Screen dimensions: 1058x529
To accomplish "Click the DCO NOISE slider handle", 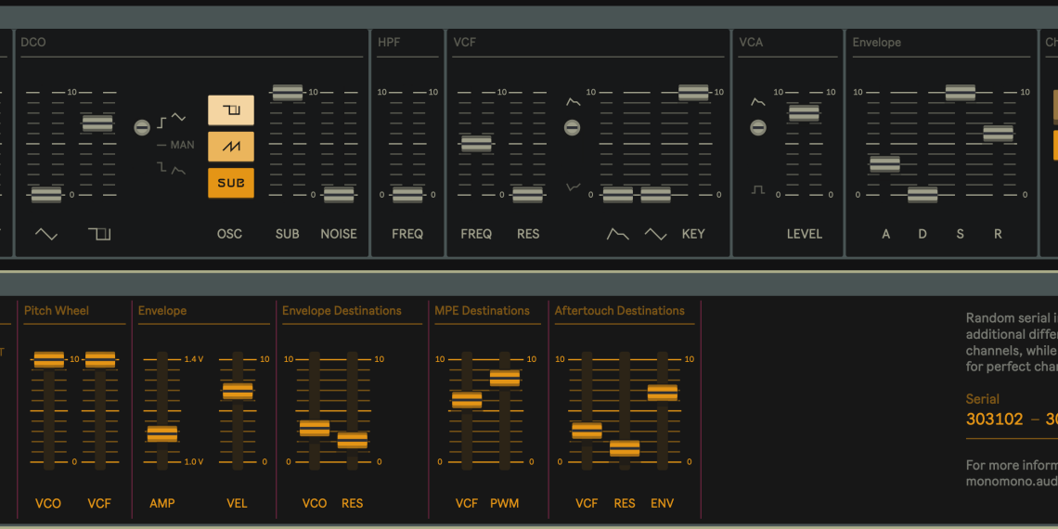I will [x=339, y=195].
